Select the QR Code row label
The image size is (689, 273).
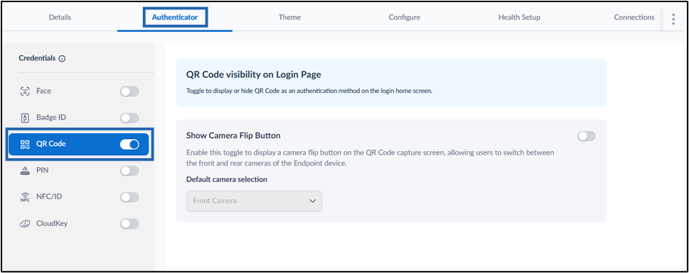point(51,144)
